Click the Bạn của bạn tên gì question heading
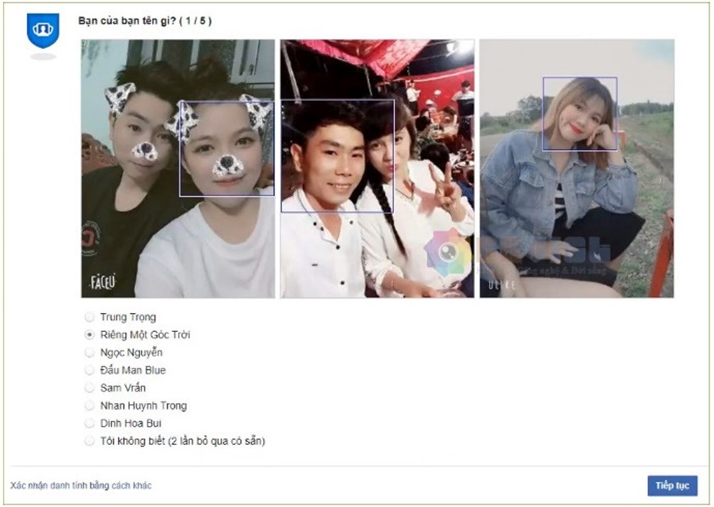 pos(145,21)
